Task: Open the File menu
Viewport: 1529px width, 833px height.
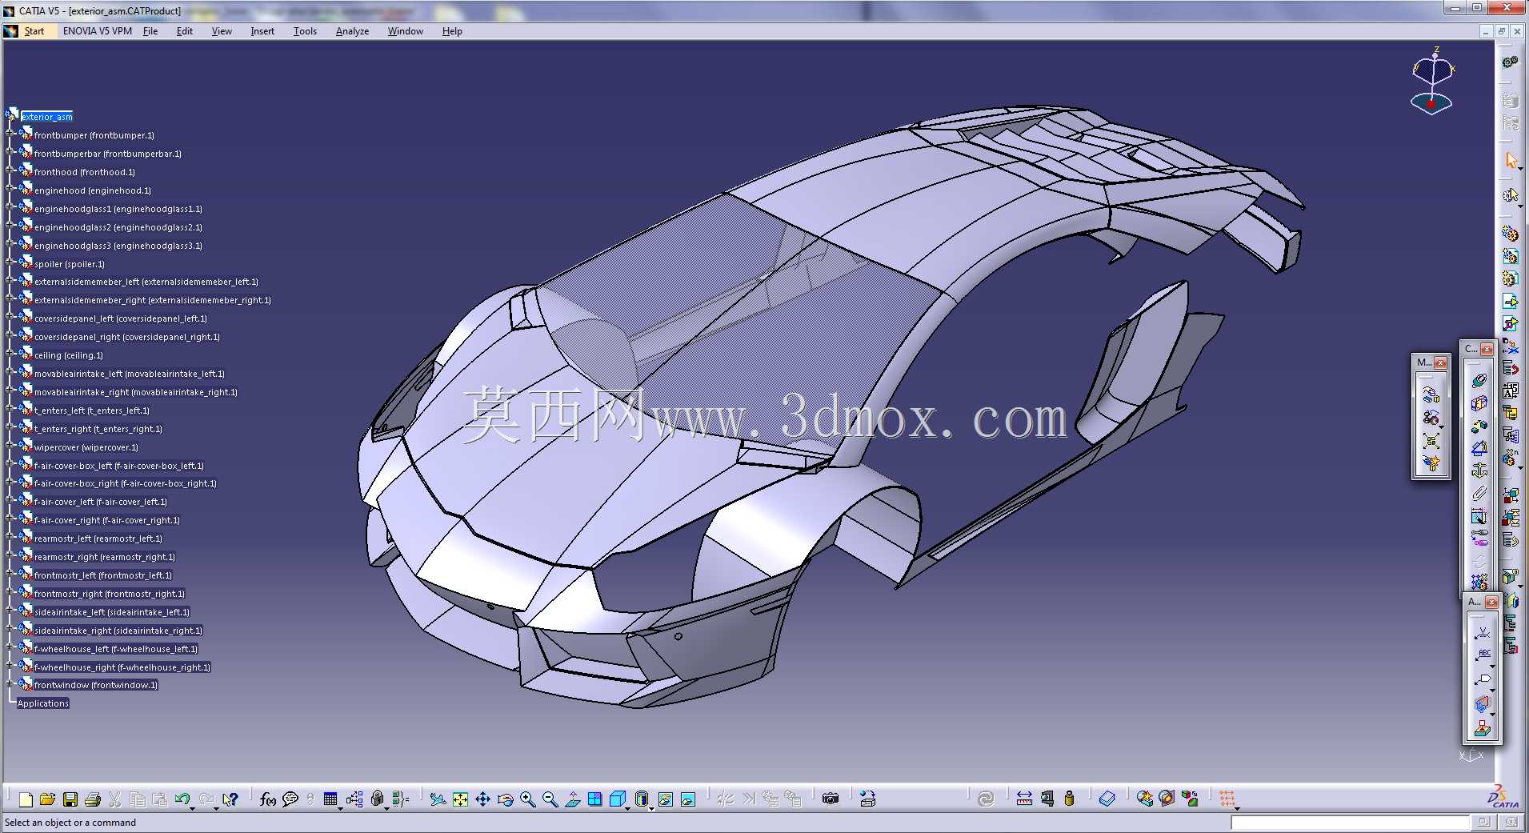Action: pyautogui.click(x=150, y=31)
